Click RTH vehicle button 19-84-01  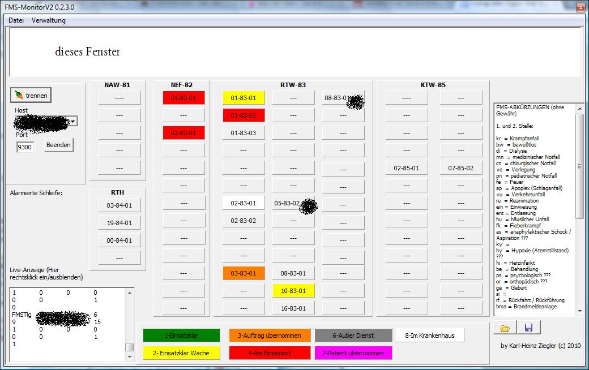119,223
